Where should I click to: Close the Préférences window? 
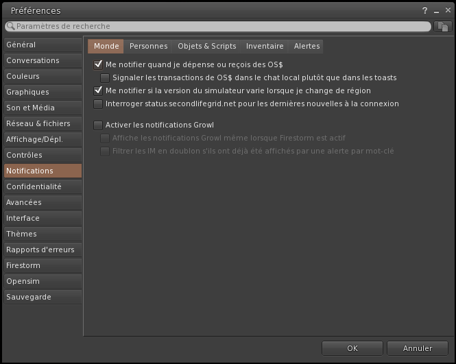(x=447, y=10)
